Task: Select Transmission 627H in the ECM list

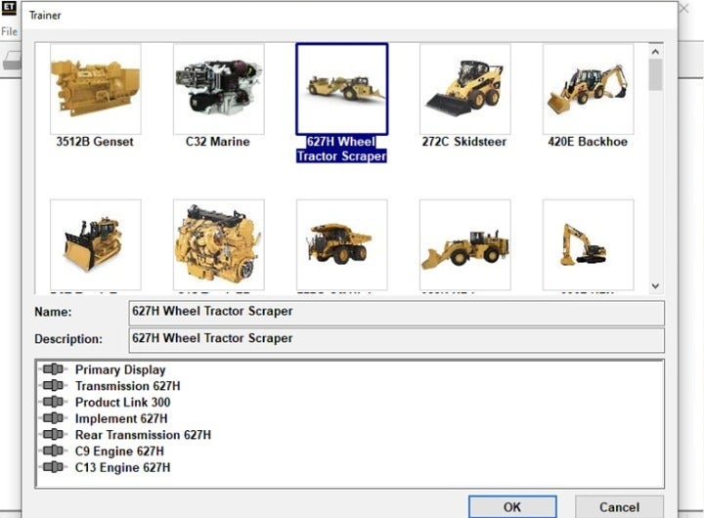Action: 127,386
